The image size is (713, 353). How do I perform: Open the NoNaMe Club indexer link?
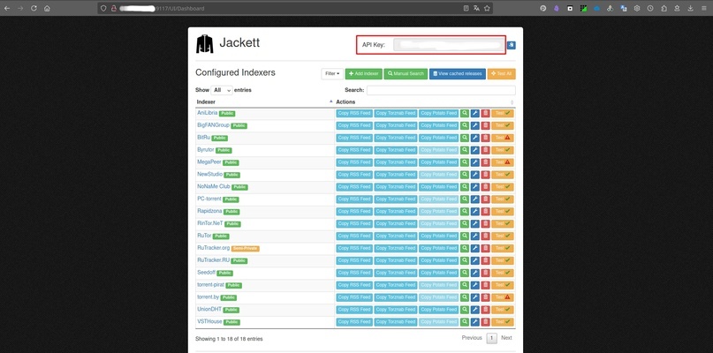214,186
